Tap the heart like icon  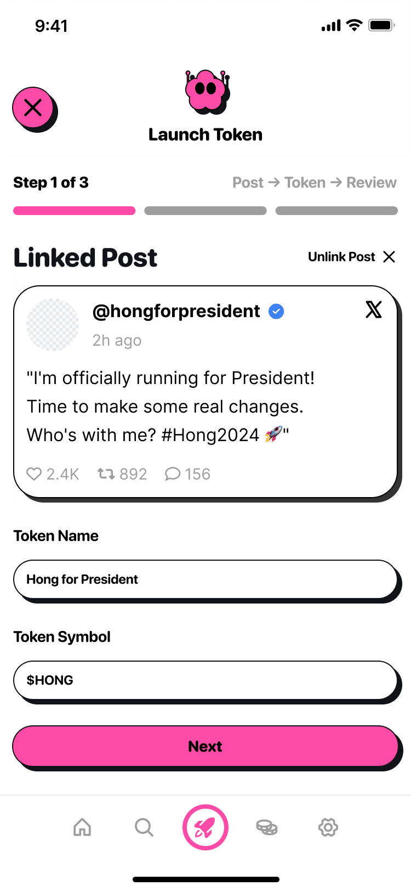coord(34,474)
